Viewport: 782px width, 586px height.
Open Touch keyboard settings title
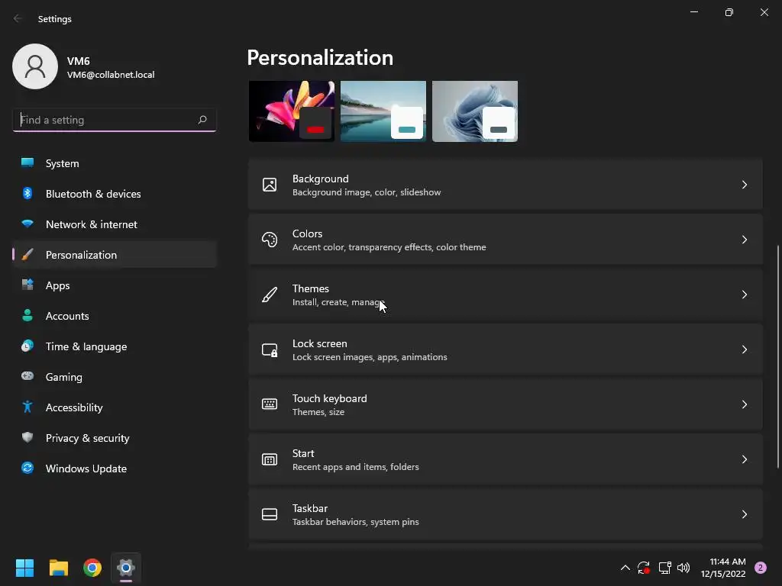(330, 398)
